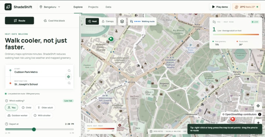Click the KR Circle map label
The width and height of the screenshot is (265, 137).
click(131, 82)
